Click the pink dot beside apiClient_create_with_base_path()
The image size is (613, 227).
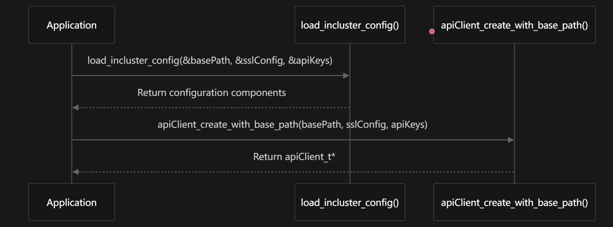point(432,31)
